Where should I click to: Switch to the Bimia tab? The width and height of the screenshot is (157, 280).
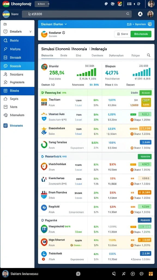tap(64, 55)
